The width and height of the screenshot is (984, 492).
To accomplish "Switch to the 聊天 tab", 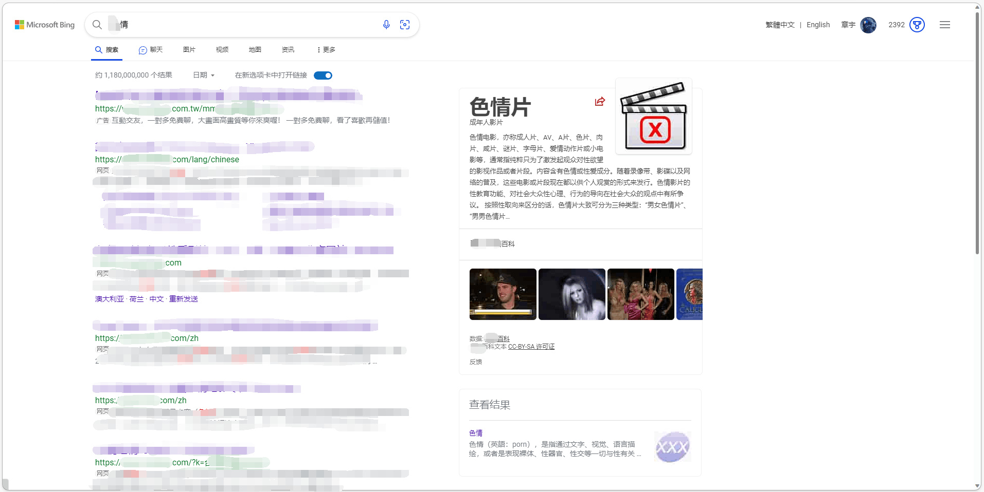I will click(151, 49).
